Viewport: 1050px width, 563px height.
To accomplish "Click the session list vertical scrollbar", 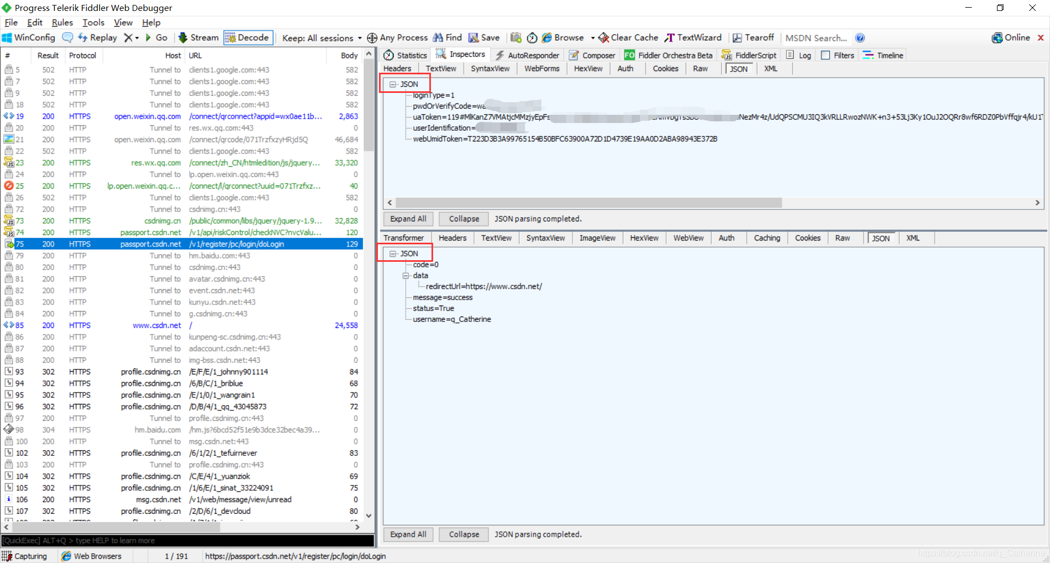I will pyautogui.click(x=369, y=105).
